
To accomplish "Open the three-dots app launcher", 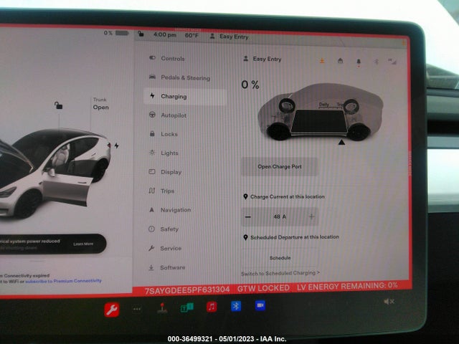I will point(136,309).
